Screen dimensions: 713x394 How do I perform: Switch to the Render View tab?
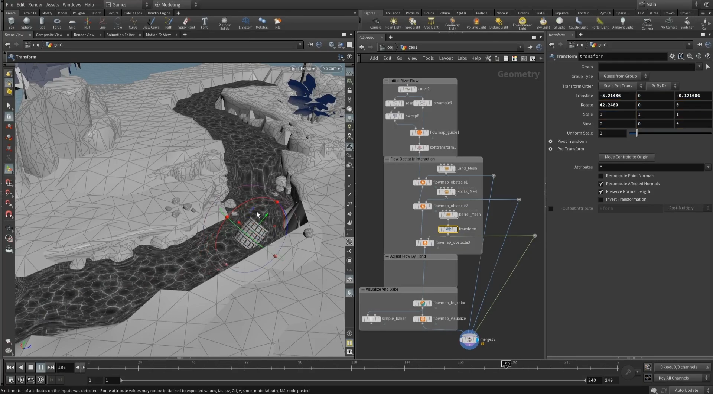84,35
